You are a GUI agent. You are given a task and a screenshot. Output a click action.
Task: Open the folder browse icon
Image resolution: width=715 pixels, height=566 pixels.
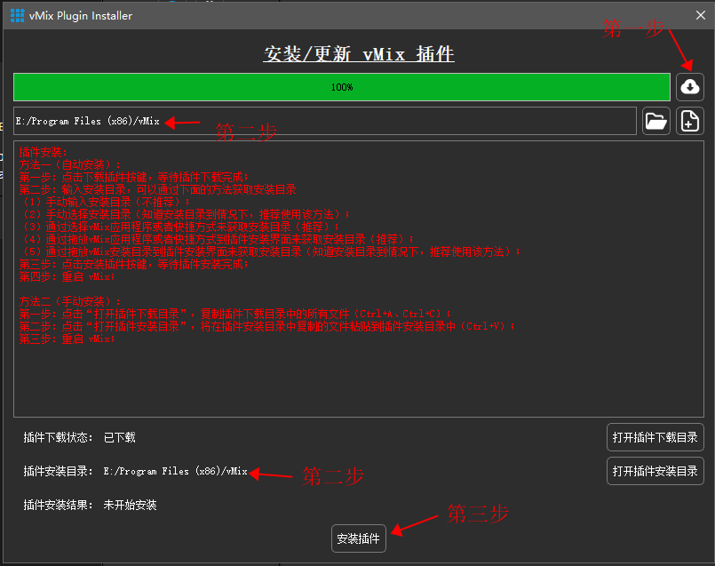[x=656, y=121]
